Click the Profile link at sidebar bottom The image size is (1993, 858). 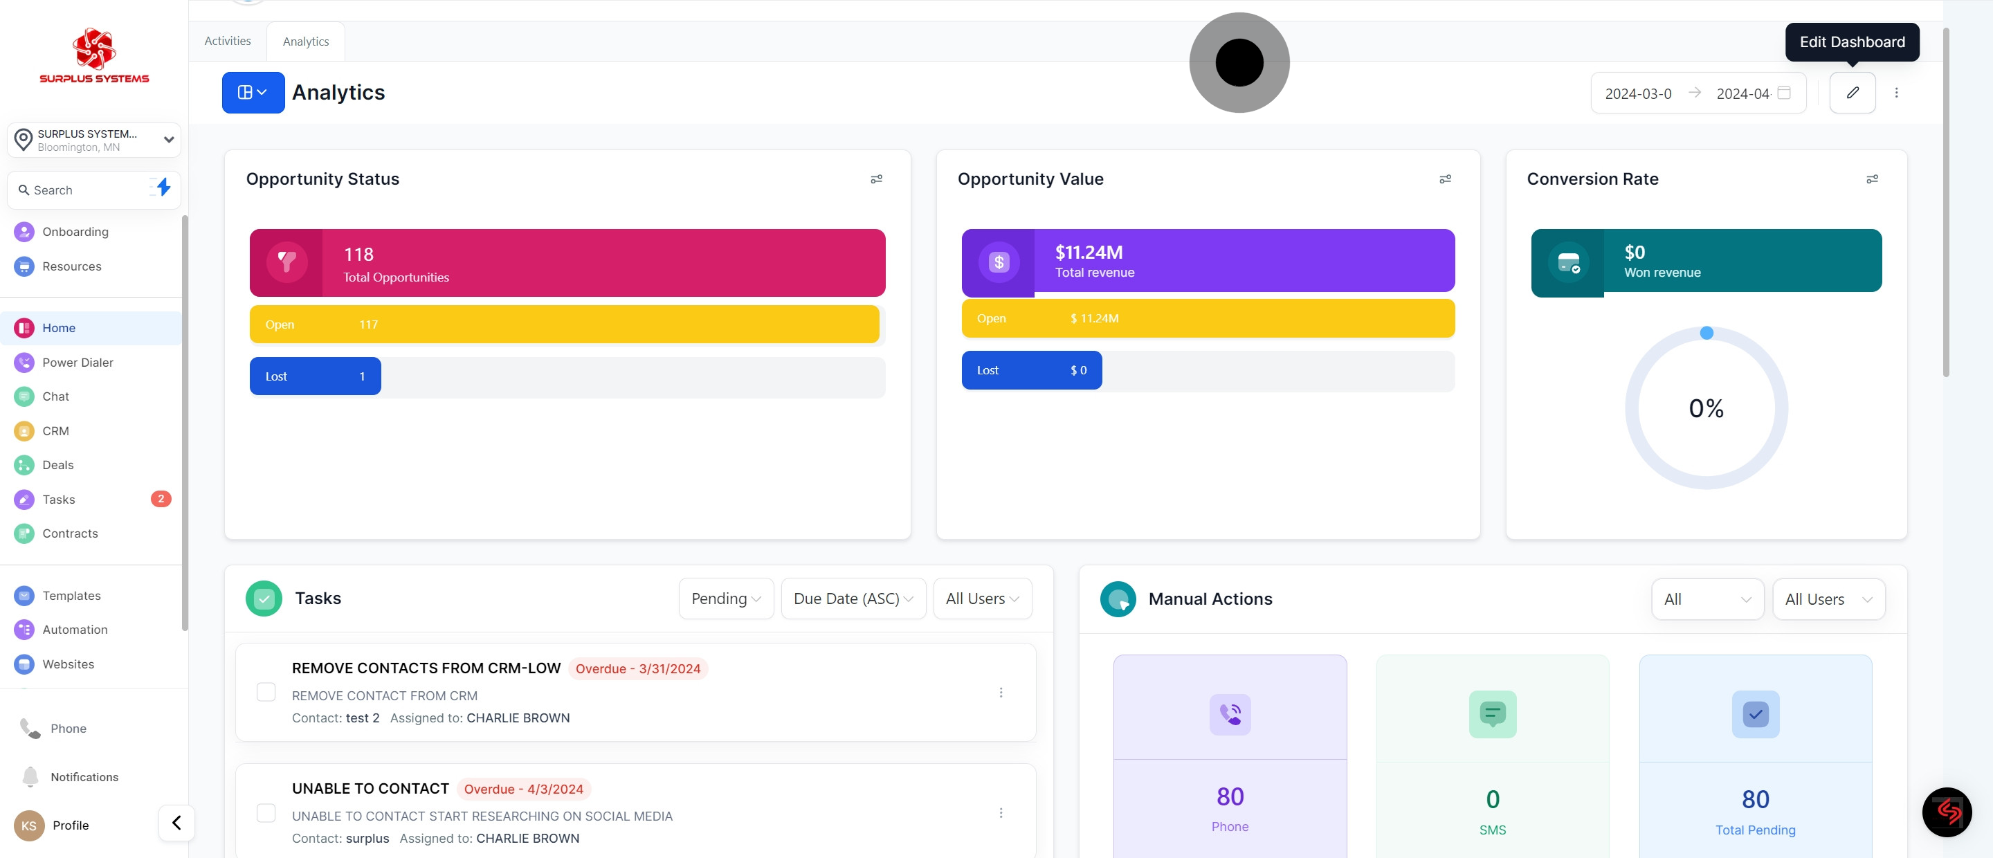pos(71,825)
